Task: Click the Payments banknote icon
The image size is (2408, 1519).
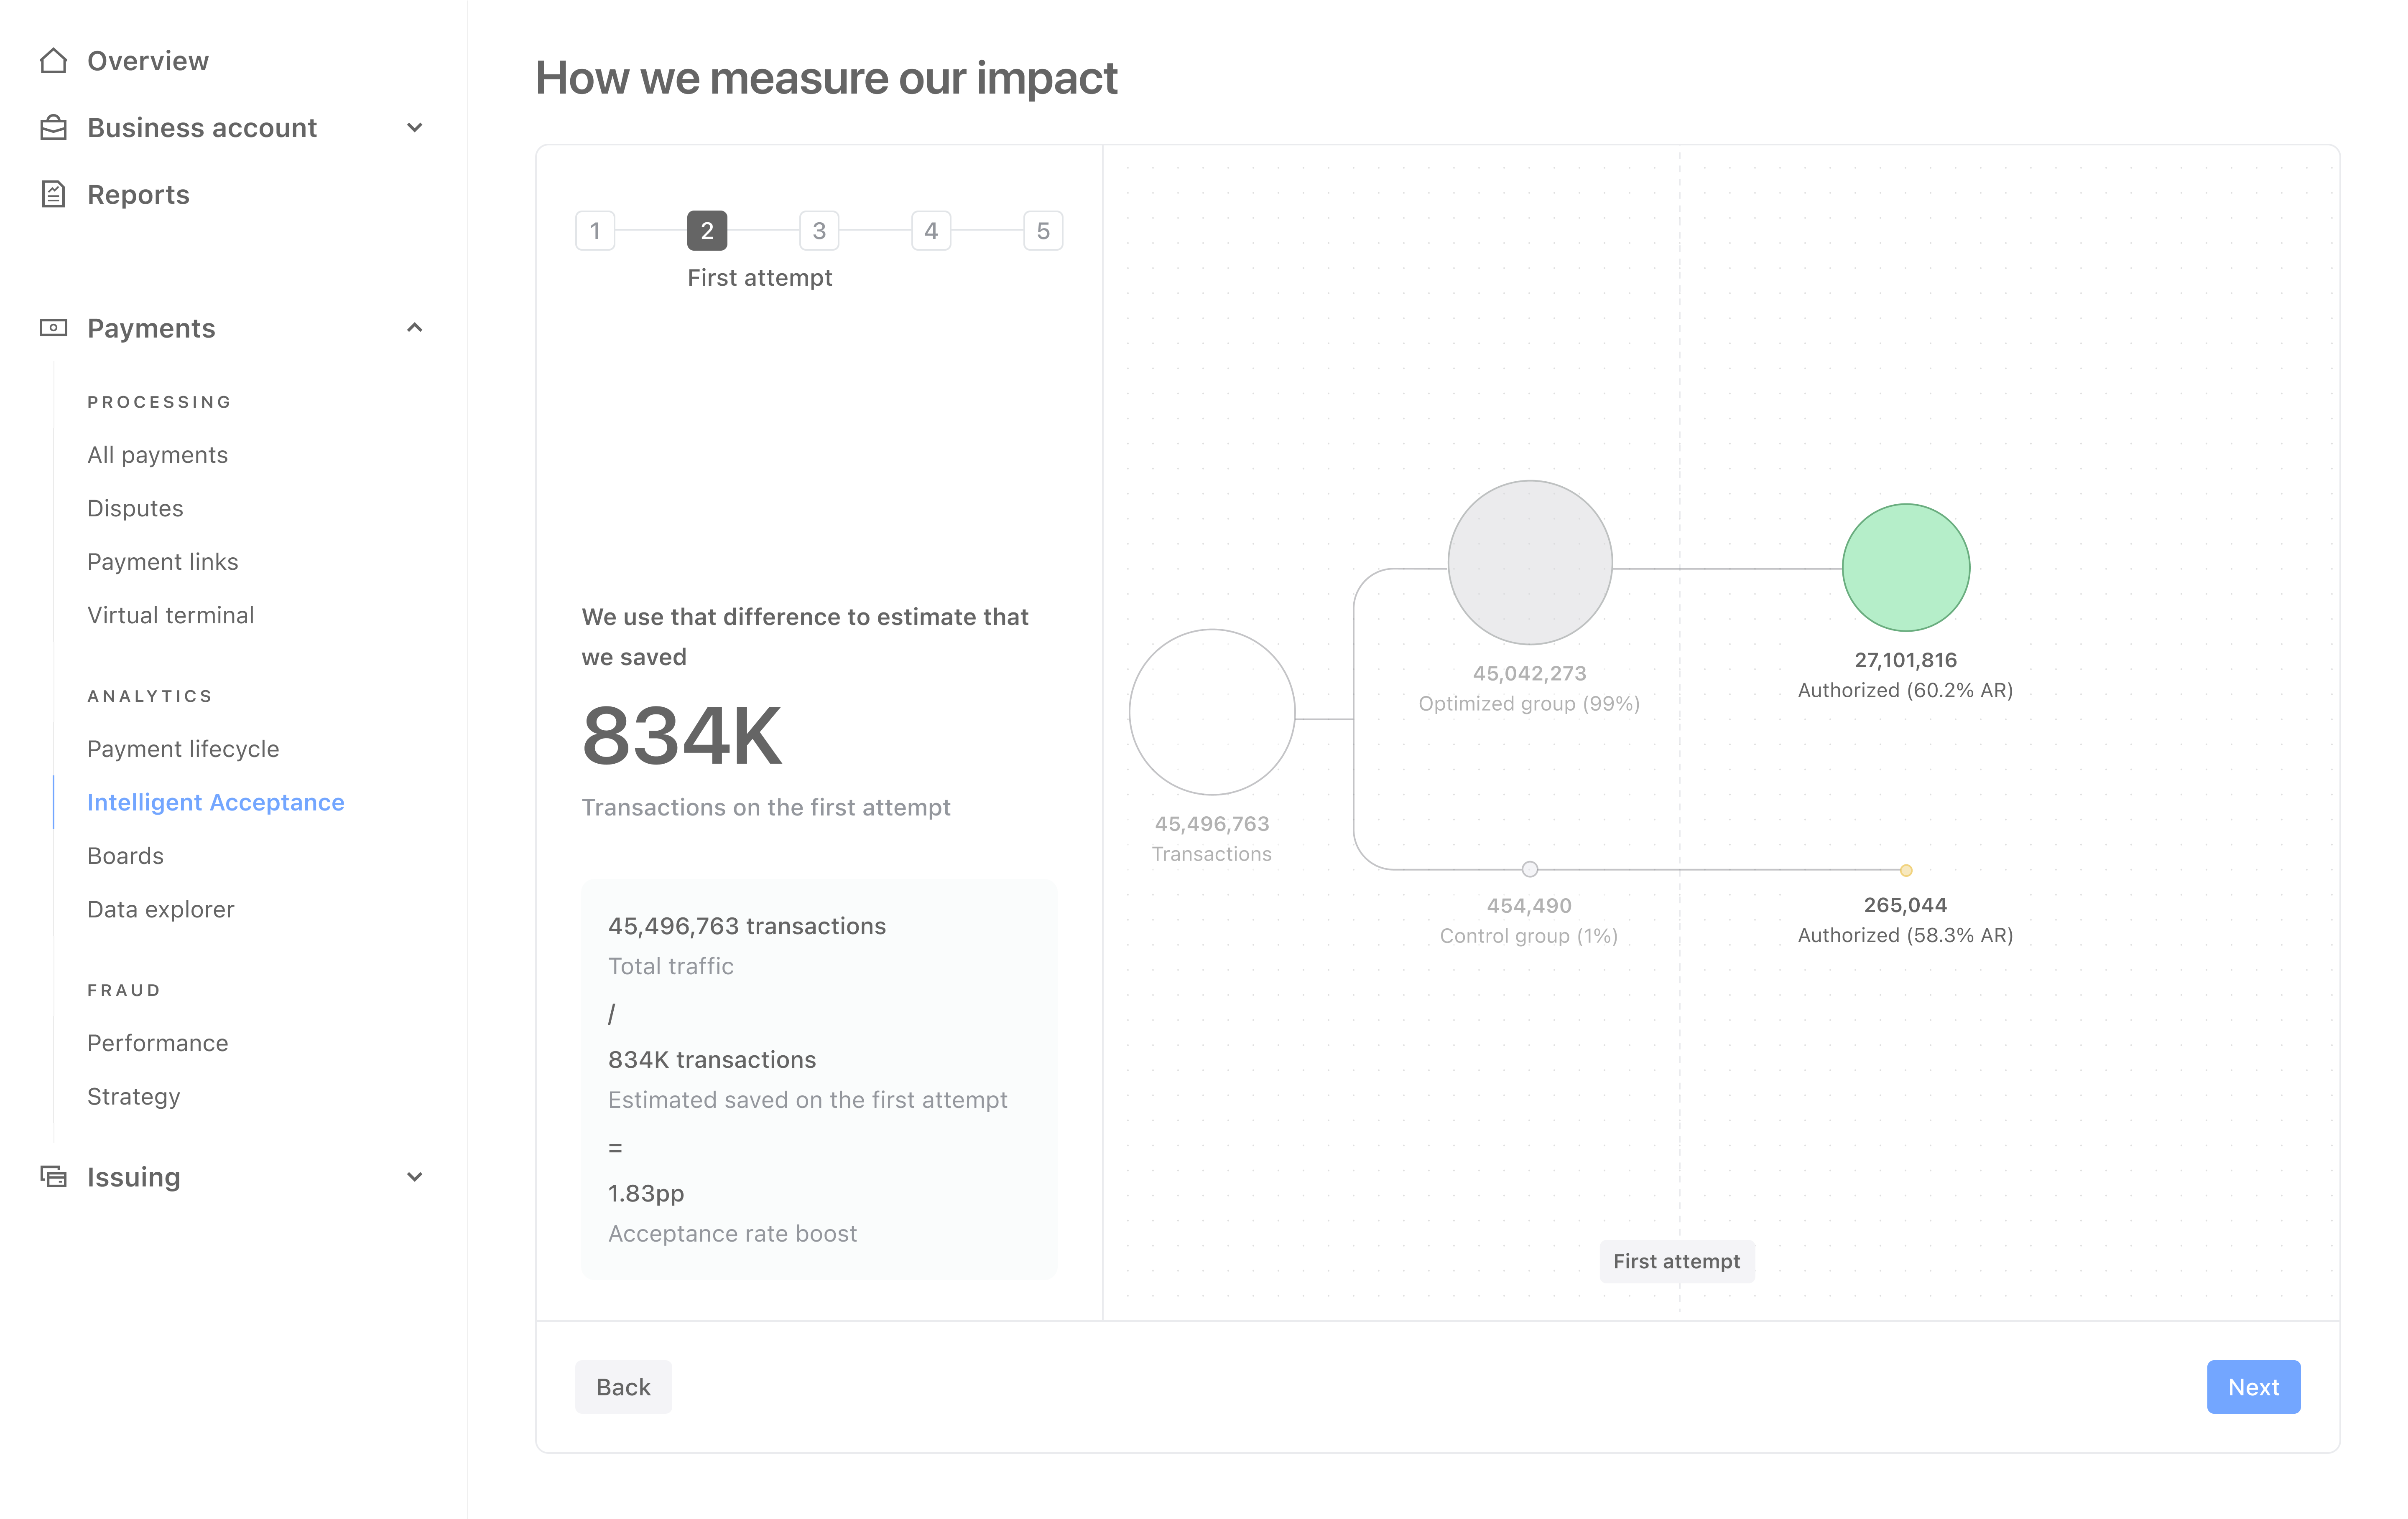Action: tap(53, 328)
